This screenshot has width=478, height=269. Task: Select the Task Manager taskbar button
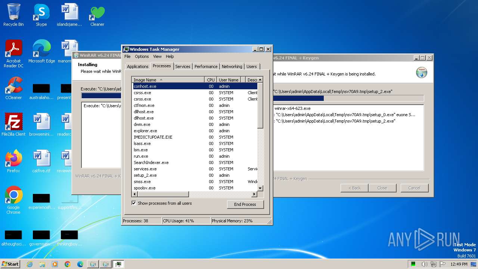(x=118, y=264)
